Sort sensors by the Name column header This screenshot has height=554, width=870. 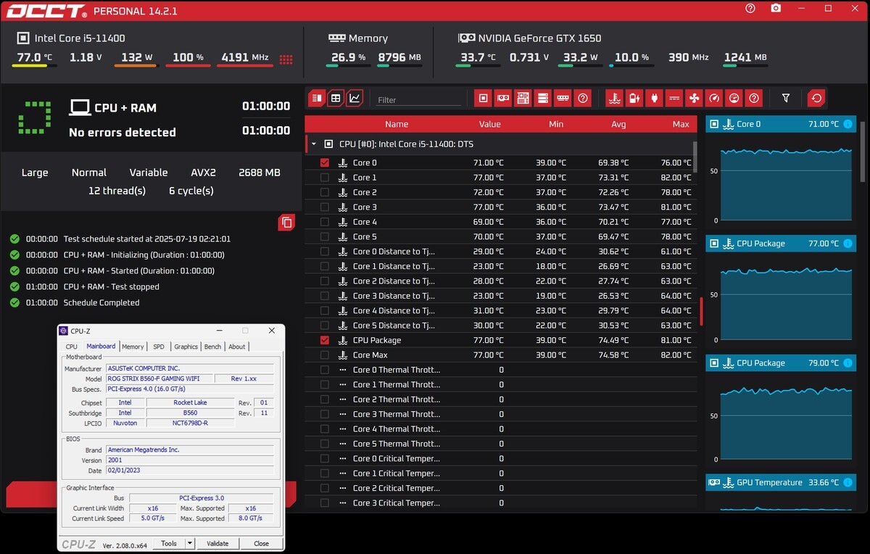coord(397,124)
